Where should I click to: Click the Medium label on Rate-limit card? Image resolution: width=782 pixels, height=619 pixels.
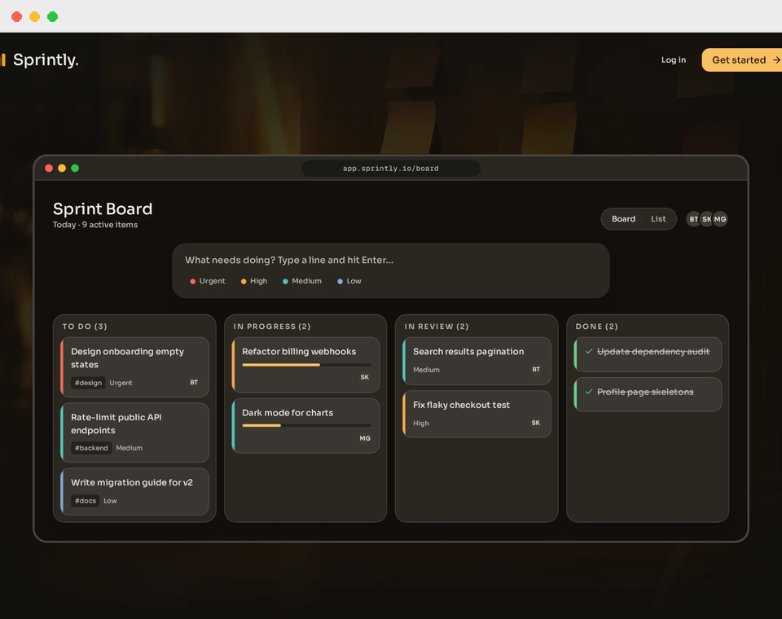pyautogui.click(x=130, y=448)
